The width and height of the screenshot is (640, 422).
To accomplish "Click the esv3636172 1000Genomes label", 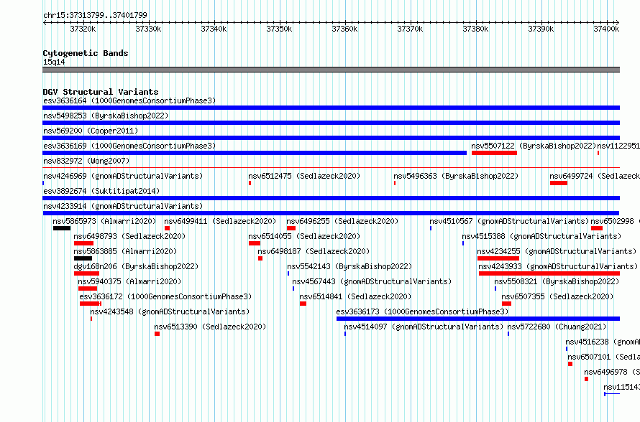I will 165,296.
